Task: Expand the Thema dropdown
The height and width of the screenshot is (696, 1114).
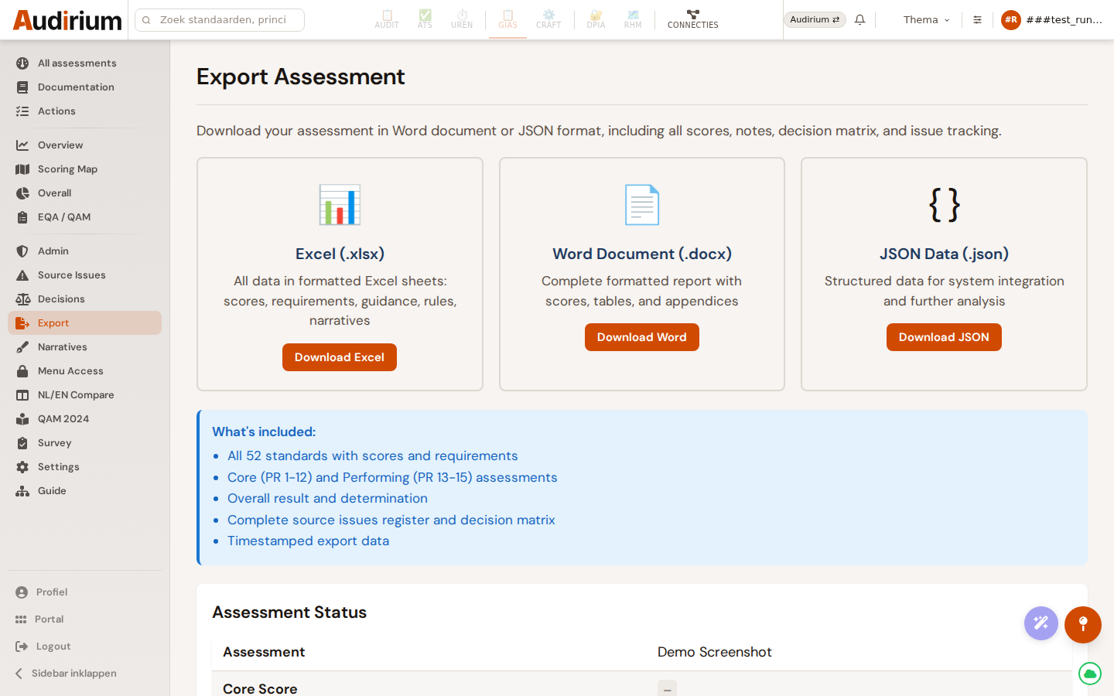Action: [x=926, y=19]
